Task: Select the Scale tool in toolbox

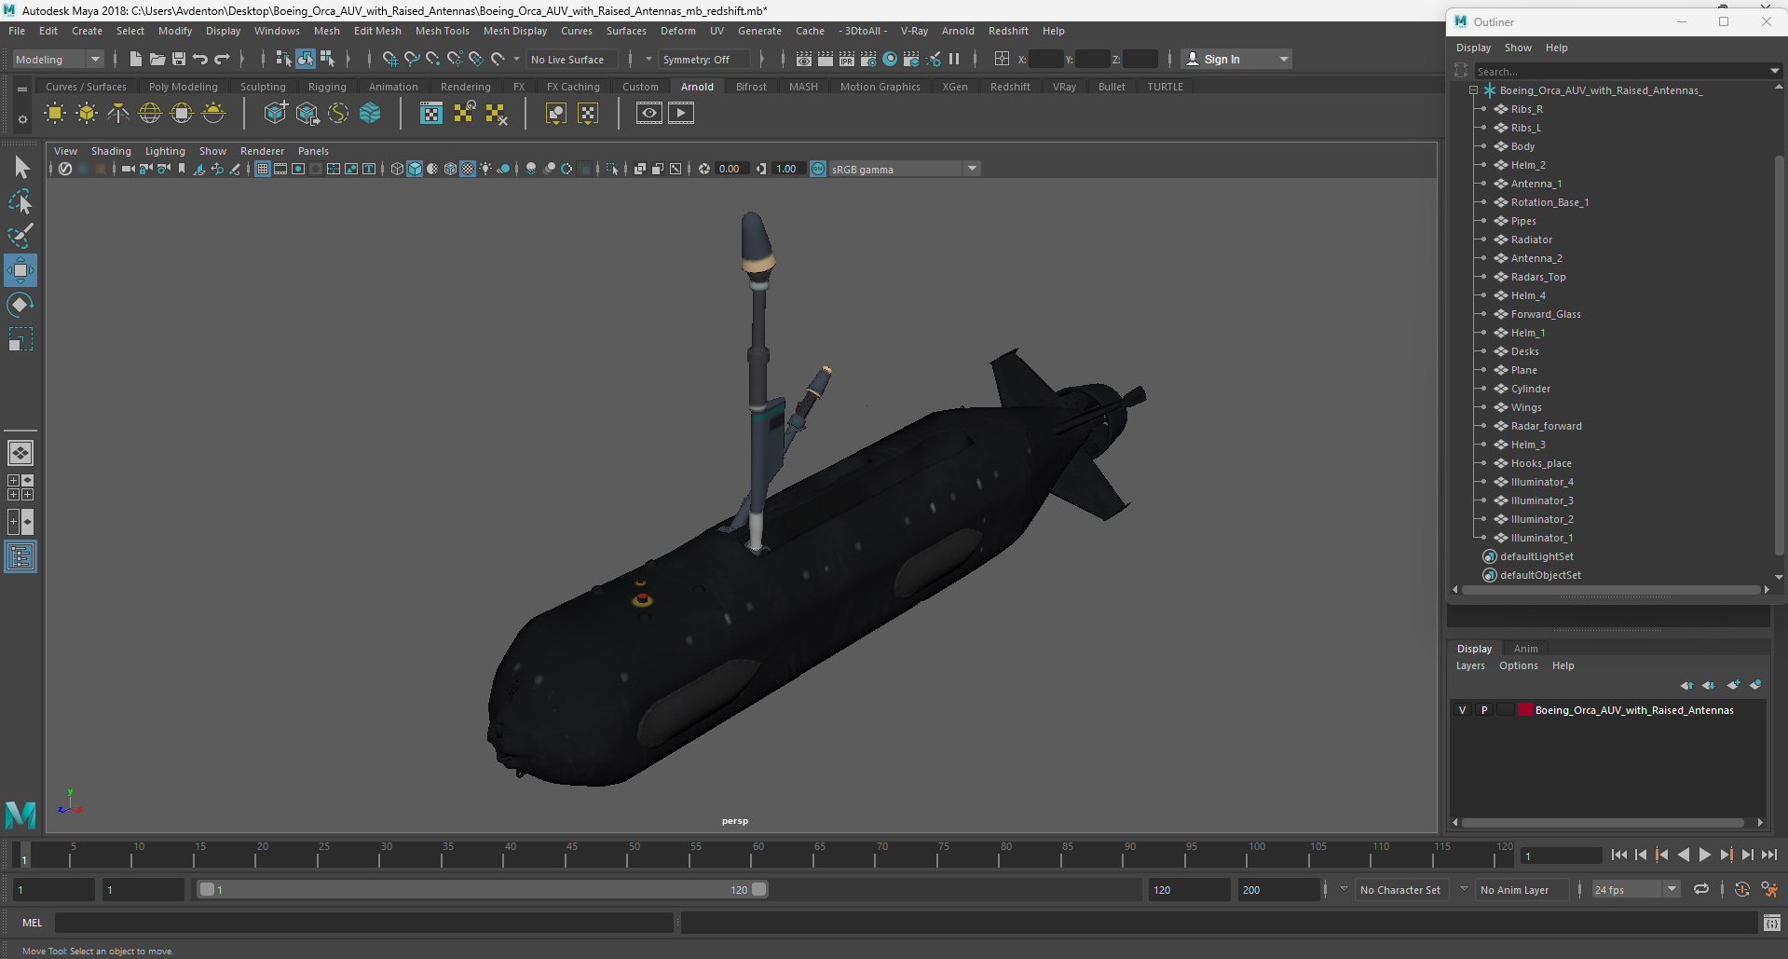Action: [x=20, y=339]
